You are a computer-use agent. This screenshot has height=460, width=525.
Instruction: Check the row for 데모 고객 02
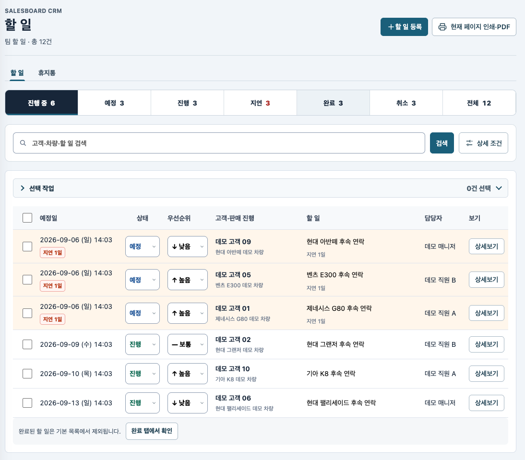27,344
